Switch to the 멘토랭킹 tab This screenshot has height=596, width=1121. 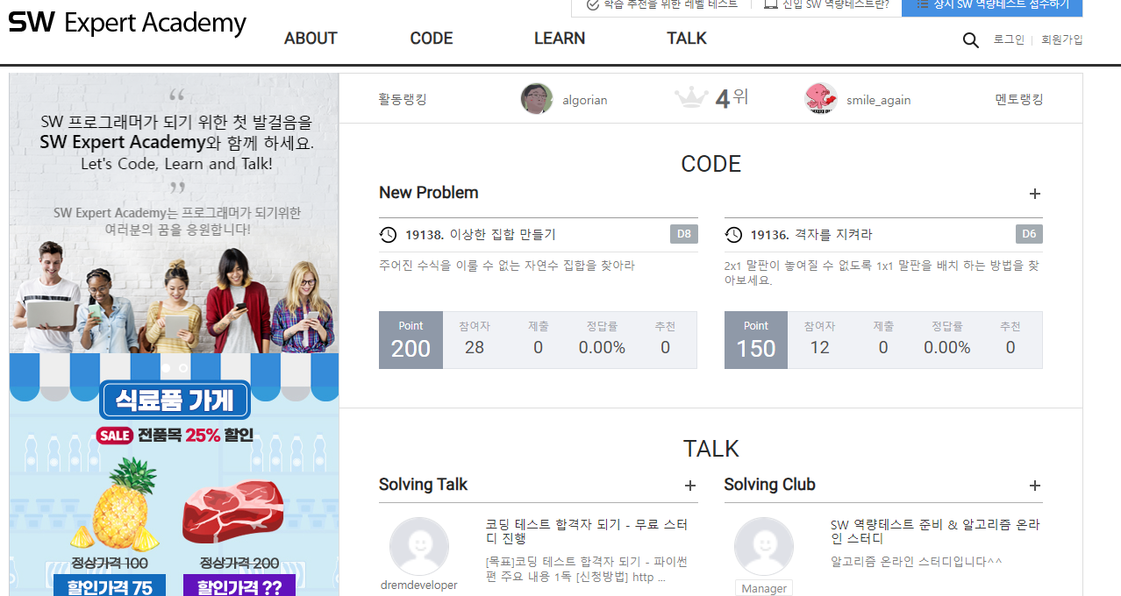click(1019, 100)
